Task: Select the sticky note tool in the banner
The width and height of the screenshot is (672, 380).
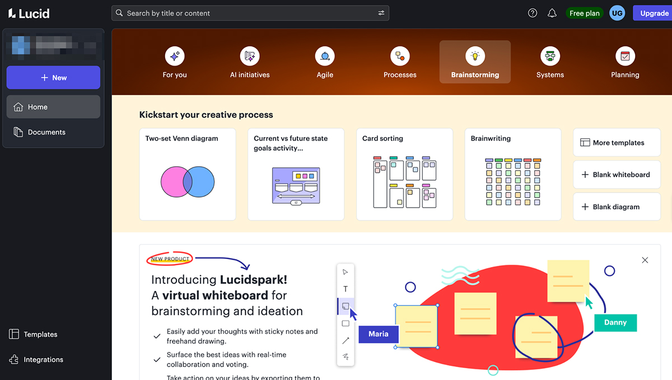Action: [x=346, y=306]
